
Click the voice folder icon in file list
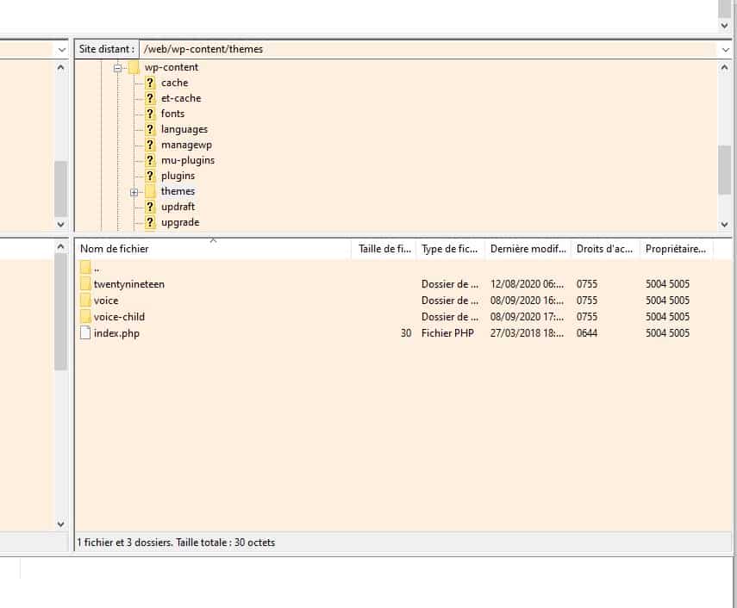click(85, 301)
